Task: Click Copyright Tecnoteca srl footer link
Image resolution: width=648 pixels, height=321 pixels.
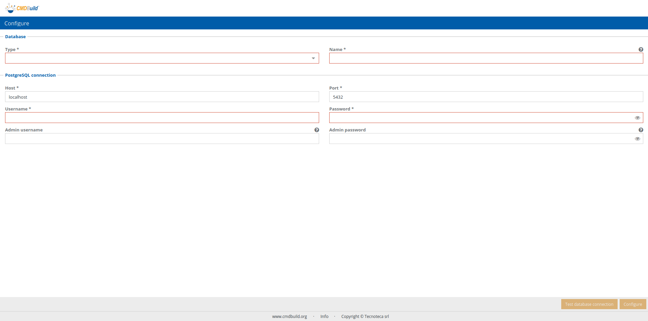Action: 365,317
